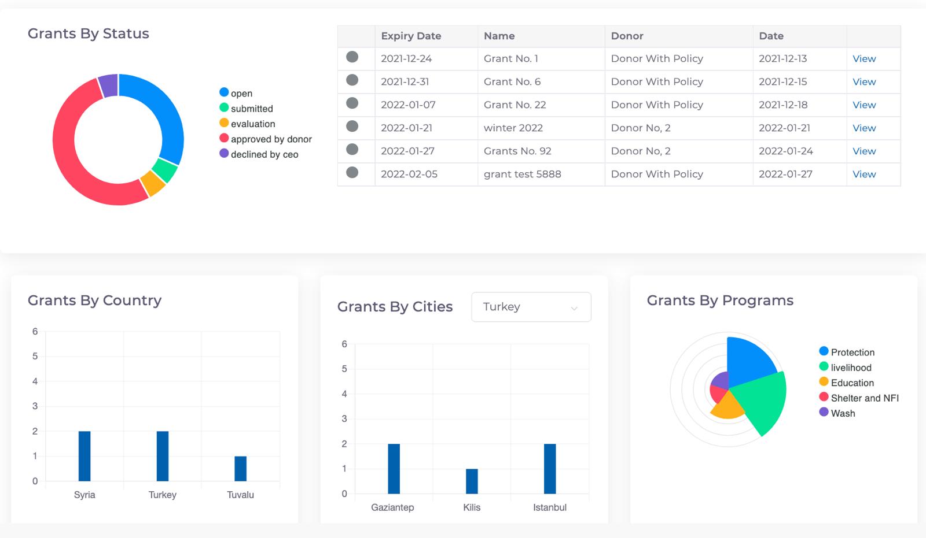This screenshot has width=926, height=538.
Task: Sort by Expiry Date column header
Action: pos(411,36)
